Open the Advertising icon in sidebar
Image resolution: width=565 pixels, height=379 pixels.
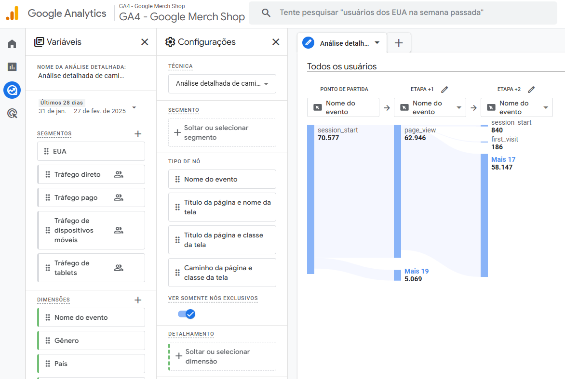click(12, 114)
